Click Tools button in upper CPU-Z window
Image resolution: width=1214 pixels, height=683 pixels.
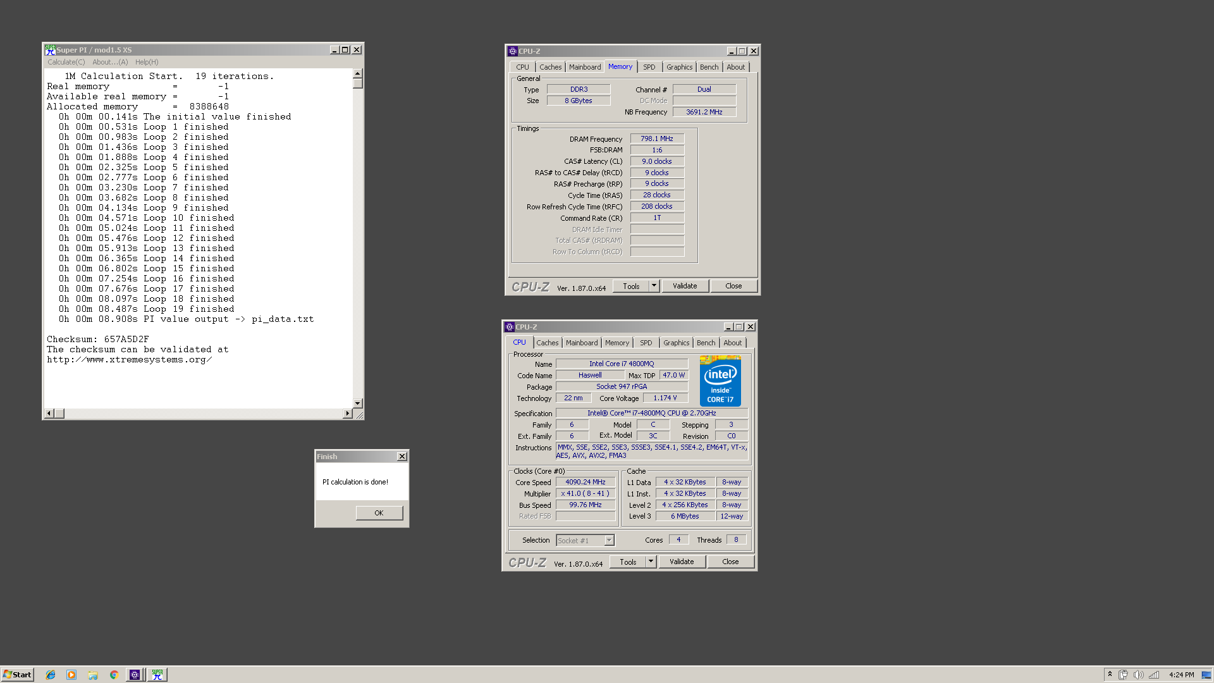tap(631, 286)
